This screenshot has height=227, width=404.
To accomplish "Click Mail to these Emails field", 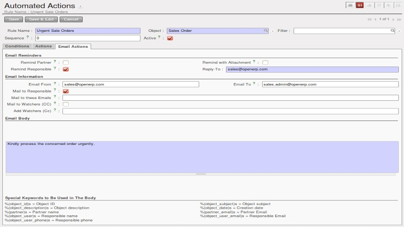I will point(231,98).
